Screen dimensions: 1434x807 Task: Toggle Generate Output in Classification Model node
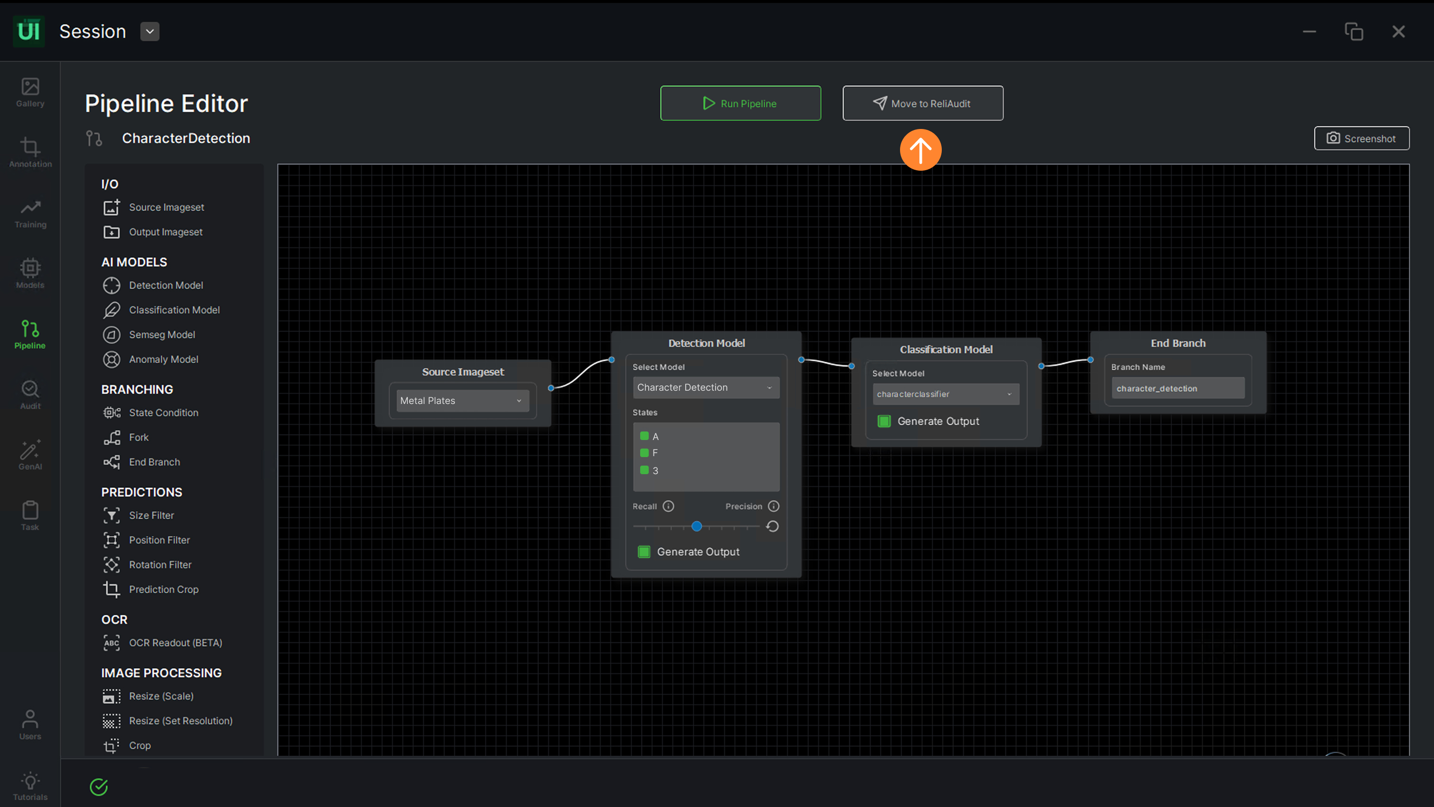coord(884,421)
